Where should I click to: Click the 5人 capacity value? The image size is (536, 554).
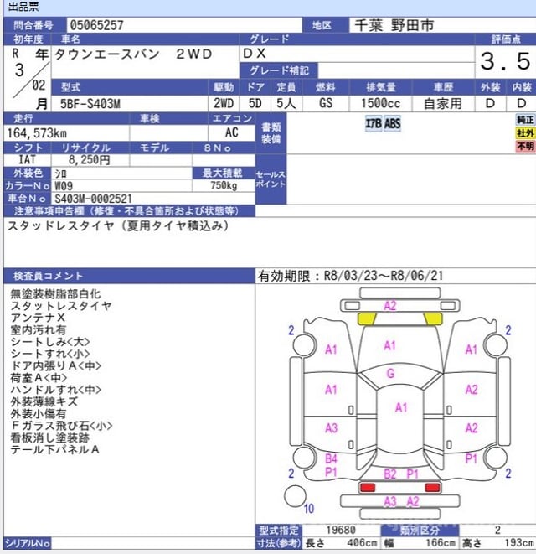[x=286, y=103]
